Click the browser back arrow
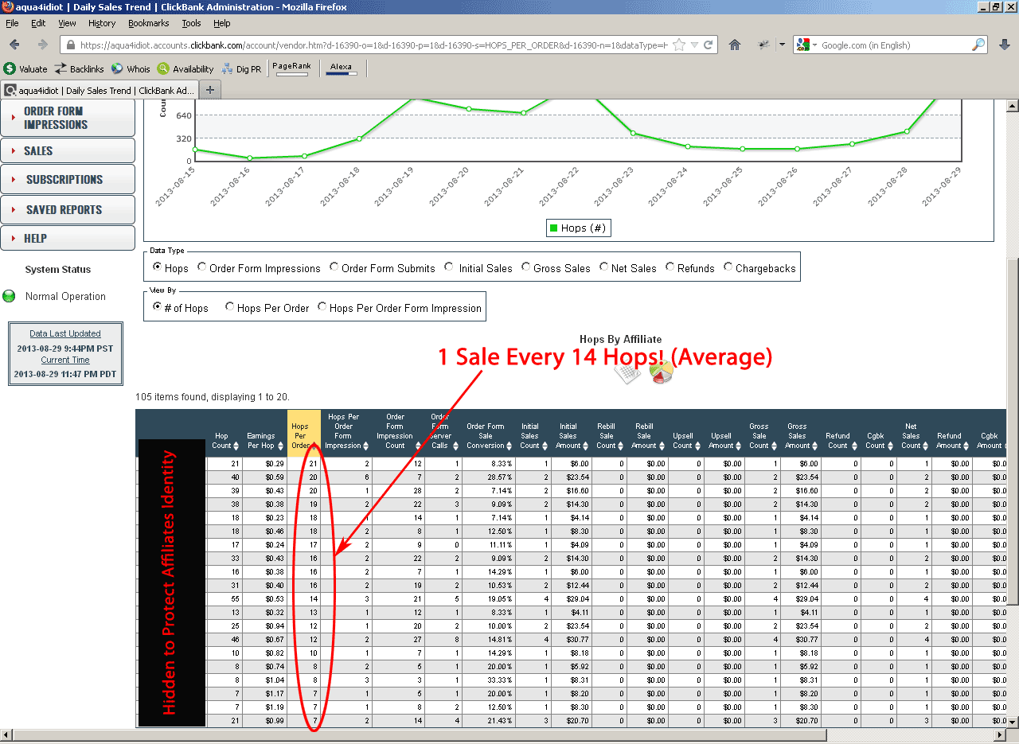The height and width of the screenshot is (744, 1019). (15, 45)
